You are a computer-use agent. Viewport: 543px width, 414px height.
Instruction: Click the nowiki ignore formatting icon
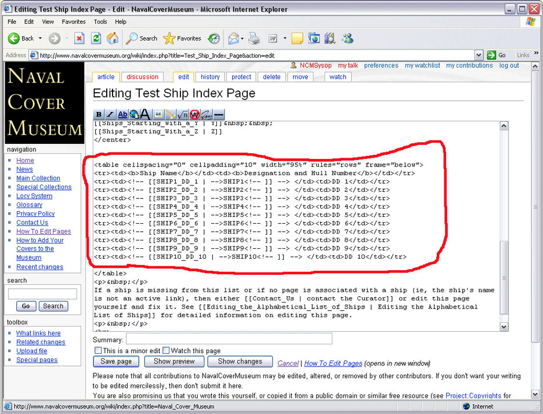point(194,115)
